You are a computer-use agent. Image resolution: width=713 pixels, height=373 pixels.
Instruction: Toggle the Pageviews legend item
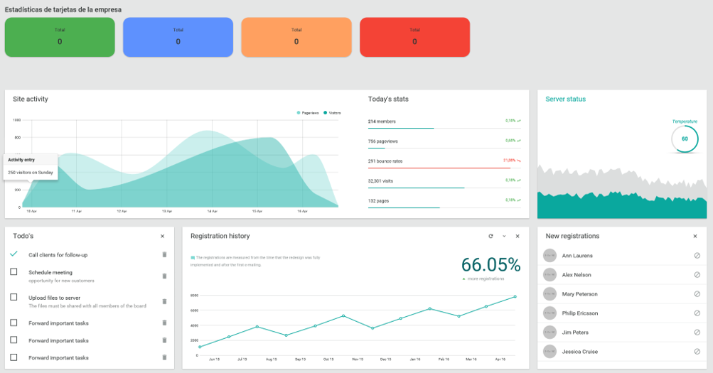[308, 113]
